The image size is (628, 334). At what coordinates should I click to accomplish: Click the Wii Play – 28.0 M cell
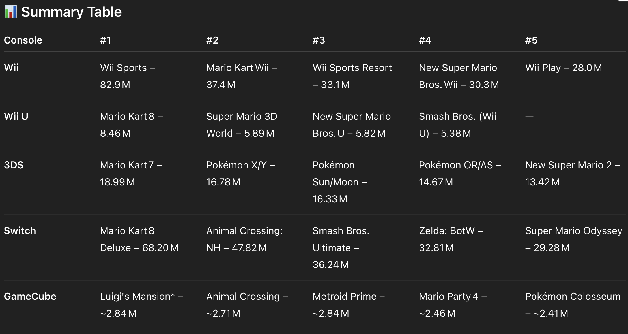tap(564, 68)
